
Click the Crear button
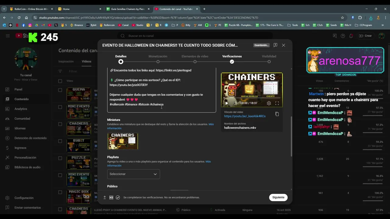click(365, 36)
